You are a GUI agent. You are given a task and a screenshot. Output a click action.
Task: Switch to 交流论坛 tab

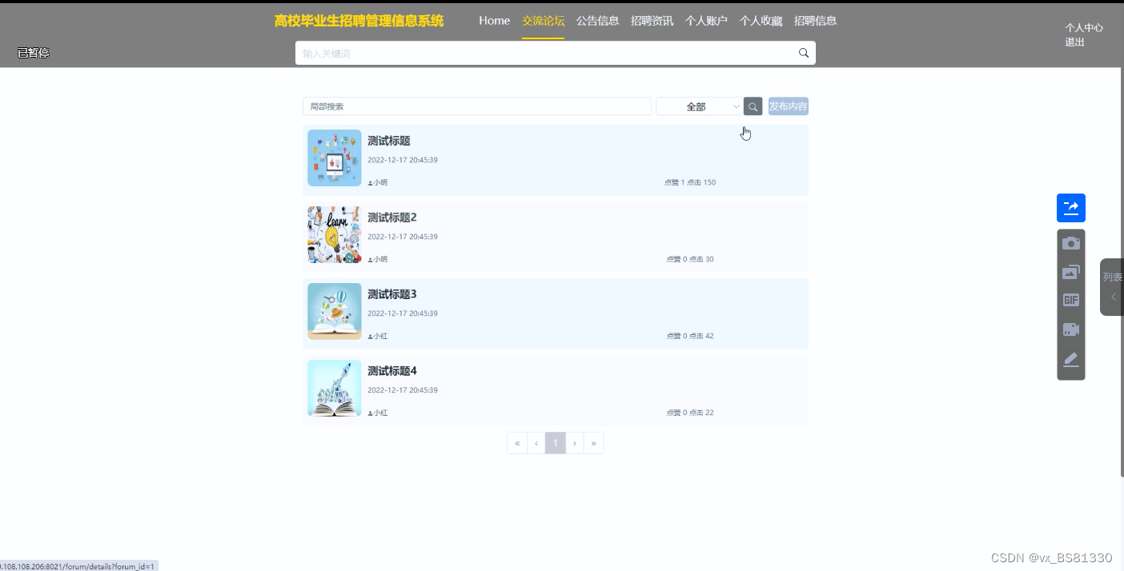pyautogui.click(x=543, y=21)
